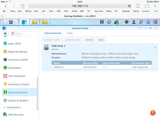Collapse the Applications section in sidebar
The image size is (160, 120).
(x=4, y=107)
